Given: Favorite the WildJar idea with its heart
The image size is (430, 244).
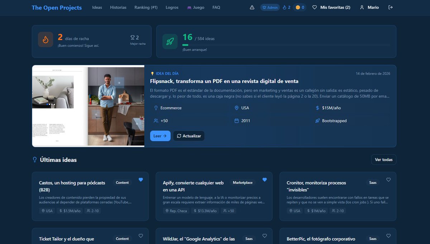Looking at the screenshot, I should pos(265,236).
